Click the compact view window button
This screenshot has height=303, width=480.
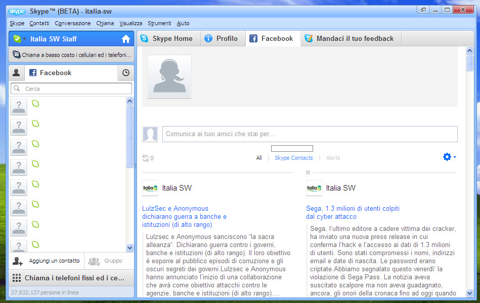pos(423,10)
